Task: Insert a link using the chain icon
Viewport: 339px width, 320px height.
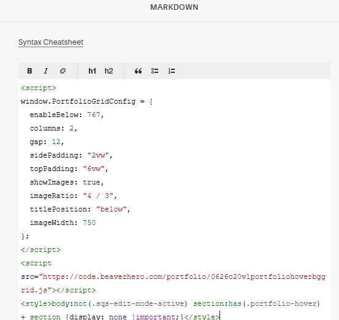Action: pyautogui.click(x=63, y=71)
